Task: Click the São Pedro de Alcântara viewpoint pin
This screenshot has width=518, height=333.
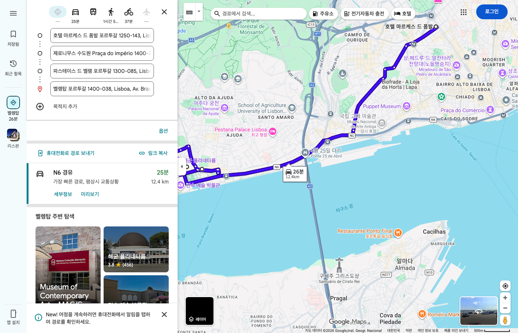Action: point(457,65)
